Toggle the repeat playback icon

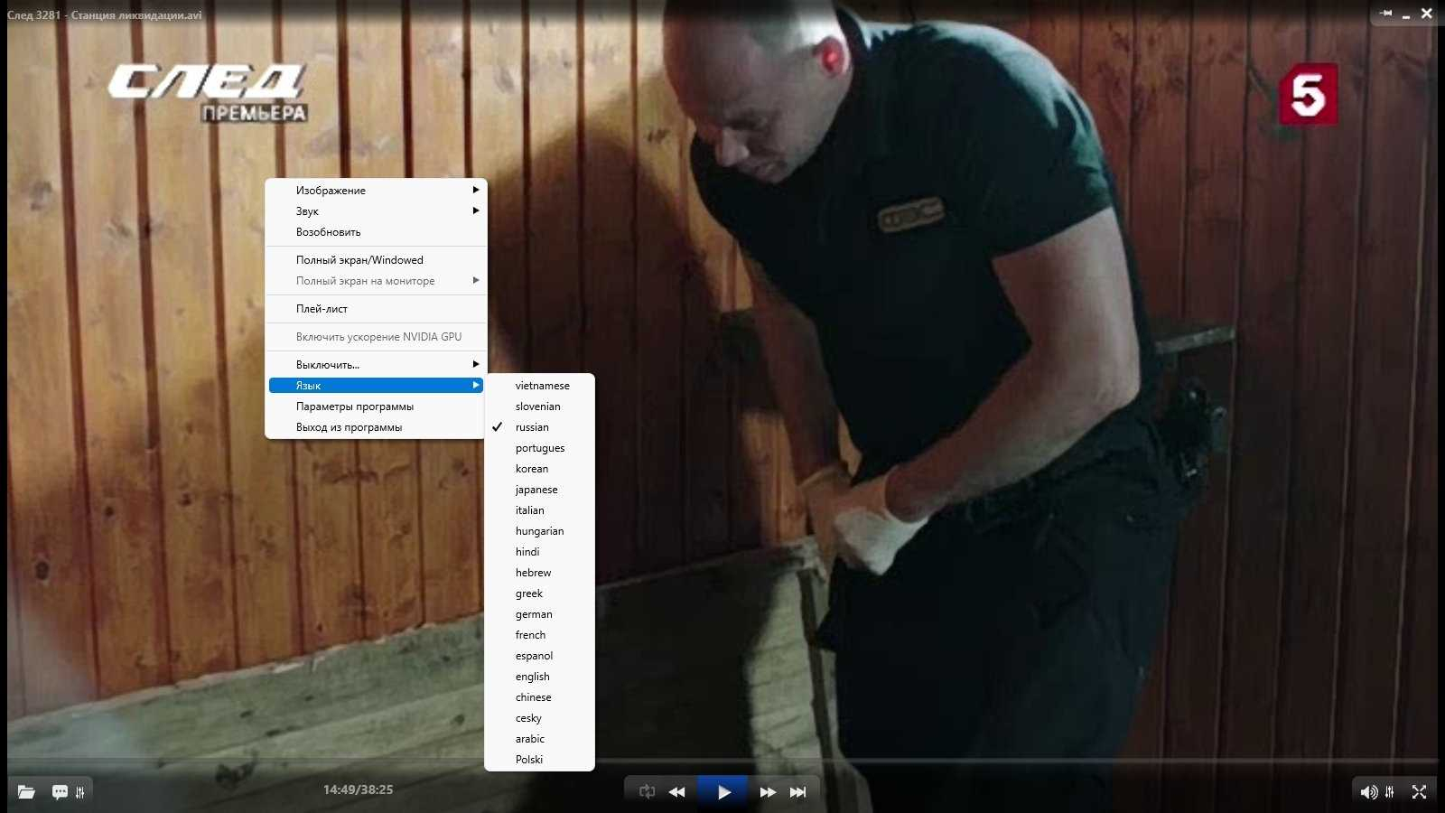tap(647, 791)
